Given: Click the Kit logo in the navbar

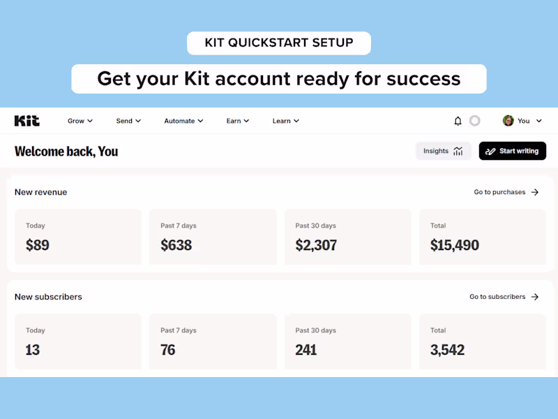Looking at the screenshot, I should point(26,120).
